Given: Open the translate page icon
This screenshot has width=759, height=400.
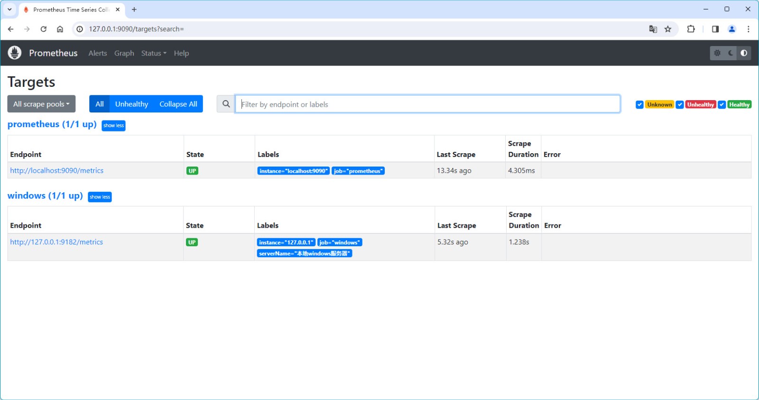Looking at the screenshot, I should [x=653, y=29].
